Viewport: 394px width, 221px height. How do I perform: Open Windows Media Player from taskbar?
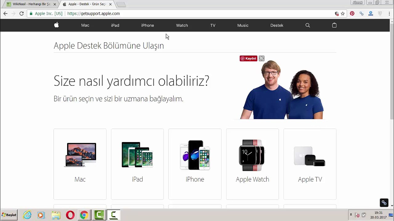coord(41,215)
